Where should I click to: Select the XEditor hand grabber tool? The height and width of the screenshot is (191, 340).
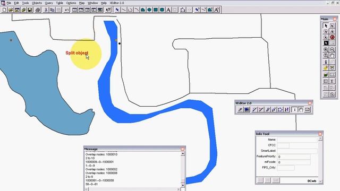pyautogui.click(x=301, y=110)
